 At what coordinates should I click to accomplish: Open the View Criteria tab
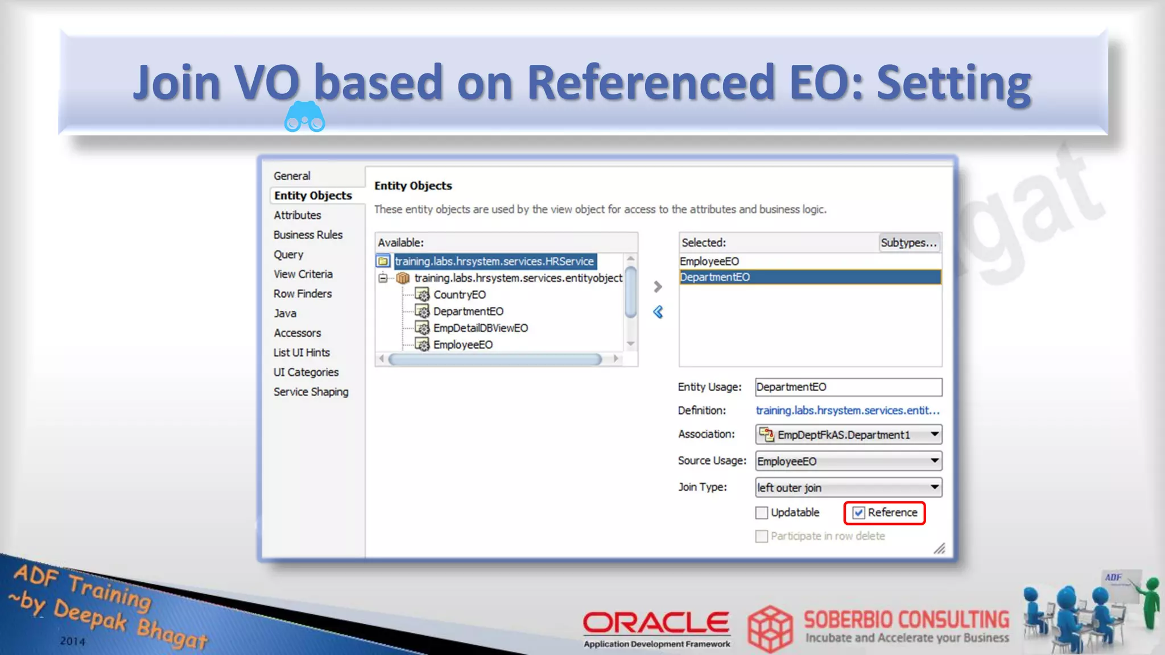tap(303, 274)
